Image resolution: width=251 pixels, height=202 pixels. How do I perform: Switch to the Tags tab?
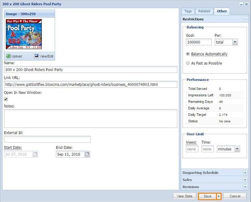tap(188, 11)
